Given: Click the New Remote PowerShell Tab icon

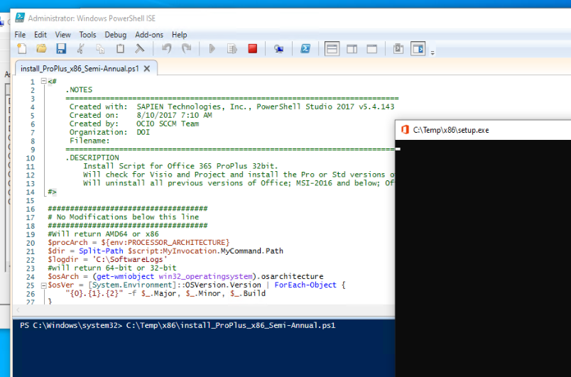Looking at the screenshot, I should click(279, 48).
